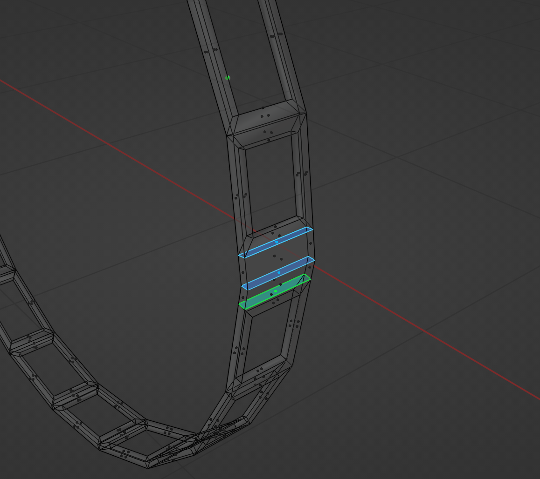Click the left-end corner of the upper blue face
This screenshot has width=540, height=479.
click(x=240, y=256)
